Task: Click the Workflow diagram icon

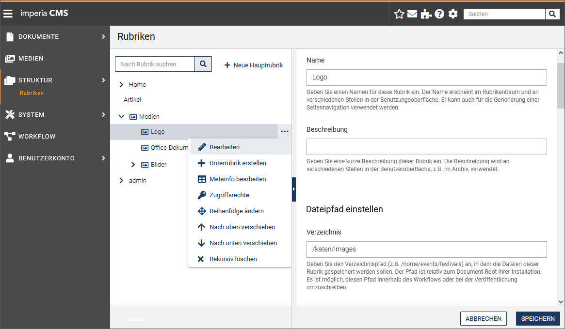Action: tap(10, 136)
